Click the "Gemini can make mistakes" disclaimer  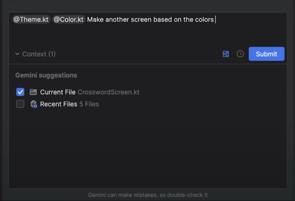[148, 195]
